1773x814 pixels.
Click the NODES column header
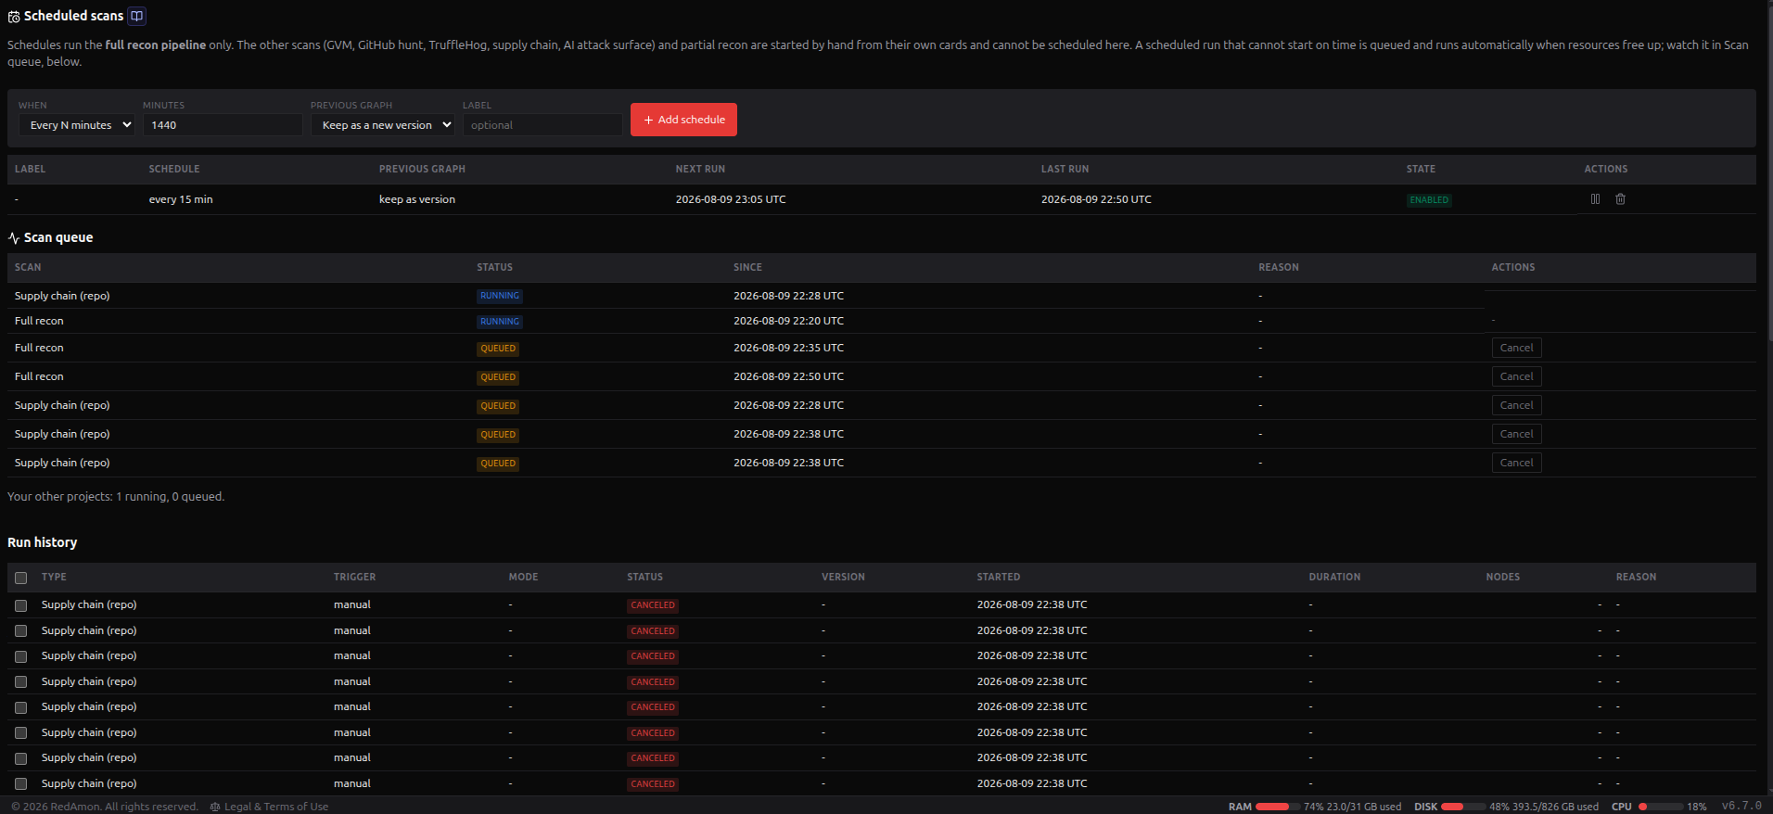click(1503, 577)
